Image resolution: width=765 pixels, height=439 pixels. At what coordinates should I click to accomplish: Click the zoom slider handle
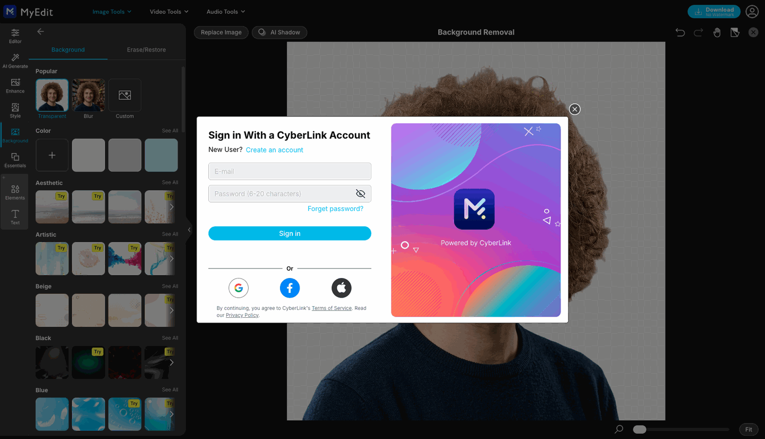coord(640,429)
